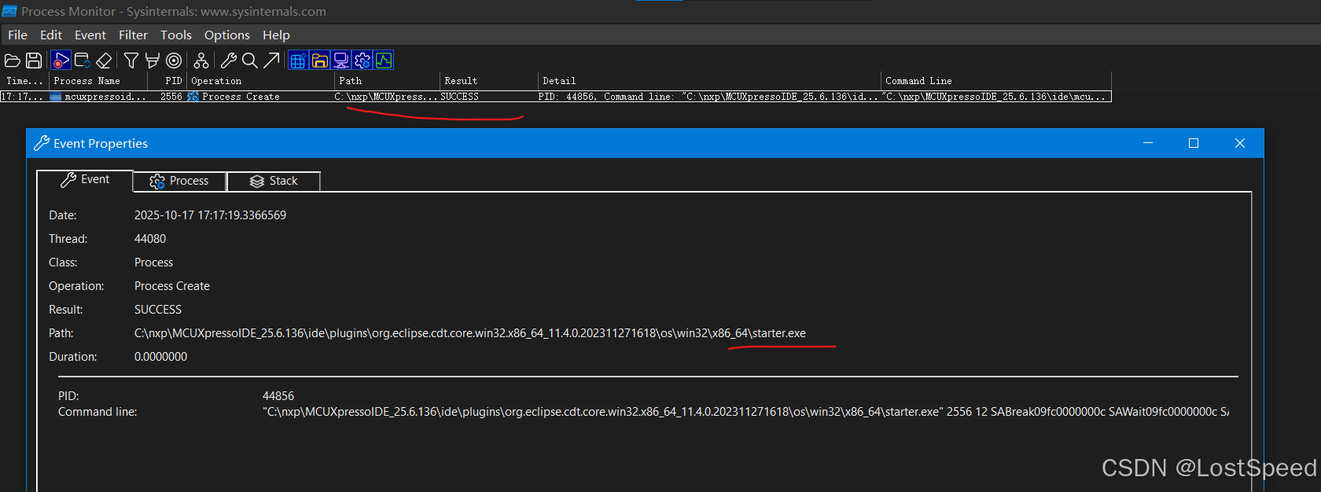Image resolution: width=1321 pixels, height=492 pixels.
Task: Open the Tools menu
Action: (176, 35)
